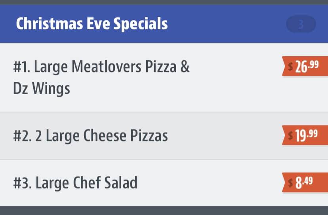Viewport: 328px width, 215px height.
Task: Open #1 Large Meatlovers Pizza item
Action: pos(164,77)
